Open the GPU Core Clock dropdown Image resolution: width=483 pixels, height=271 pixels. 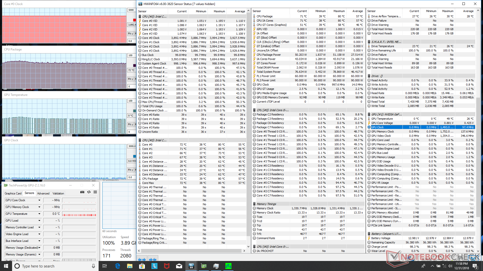(39, 200)
